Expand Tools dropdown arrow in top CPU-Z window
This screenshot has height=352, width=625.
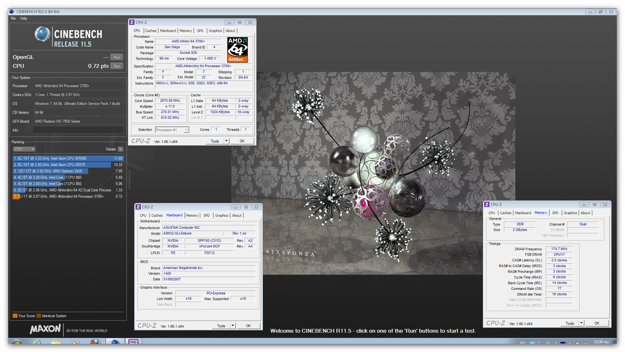226,141
